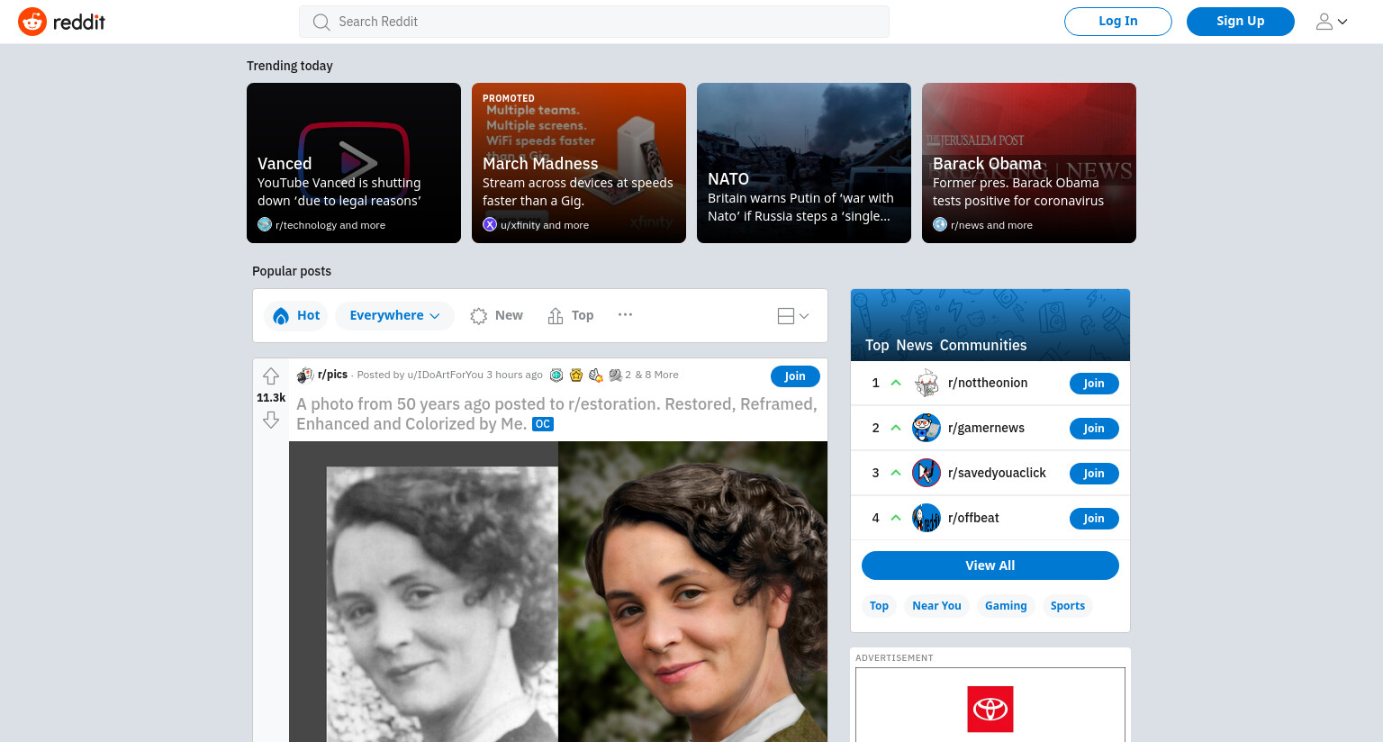1383x742 pixels.
Task: Click the r/gamernews community avatar
Action: [x=927, y=428]
